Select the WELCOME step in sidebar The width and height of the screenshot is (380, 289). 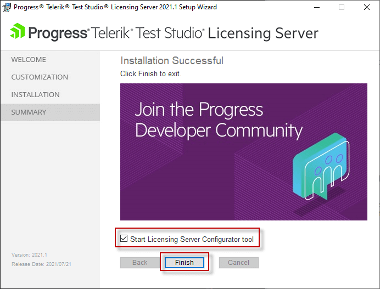[x=29, y=60]
